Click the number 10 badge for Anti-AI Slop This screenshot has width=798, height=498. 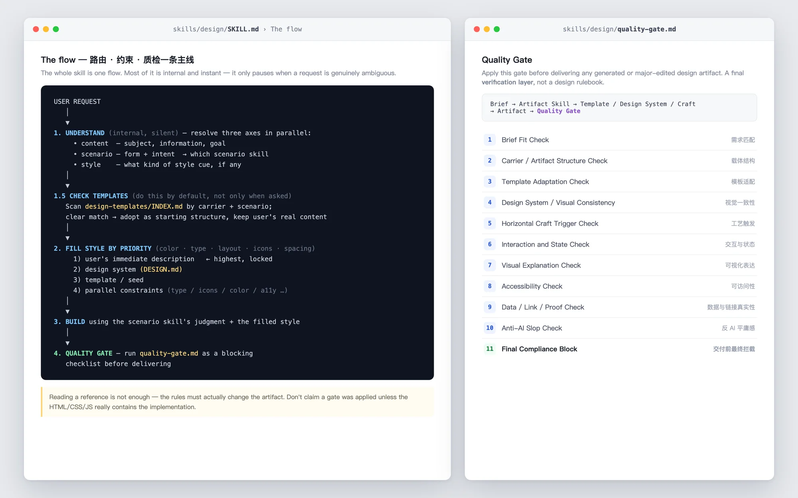[x=490, y=328]
